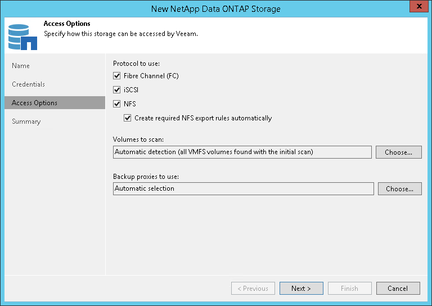
Task: Click the Finish button
Action: pyautogui.click(x=349, y=289)
